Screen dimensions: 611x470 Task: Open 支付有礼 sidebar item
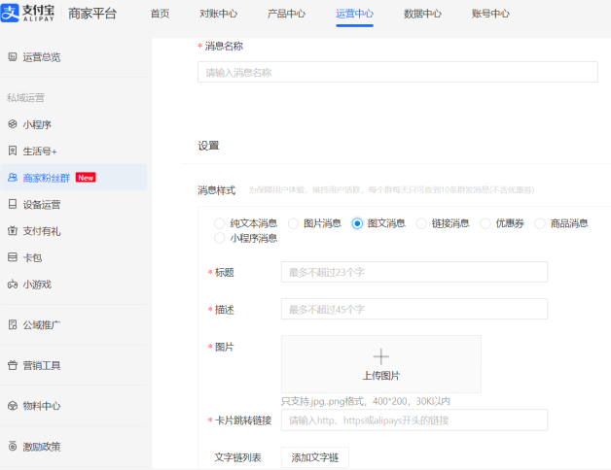click(x=42, y=231)
